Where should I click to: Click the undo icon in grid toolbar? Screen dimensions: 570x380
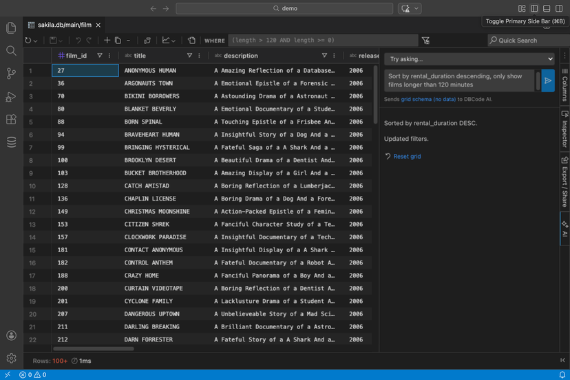[78, 41]
